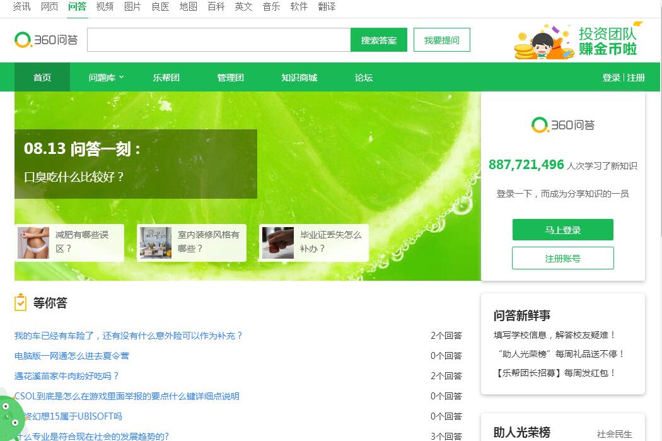Open the 室内装修风格有哪些 thumbnail
This screenshot has width=662, height=441.
tap(156, 243)
